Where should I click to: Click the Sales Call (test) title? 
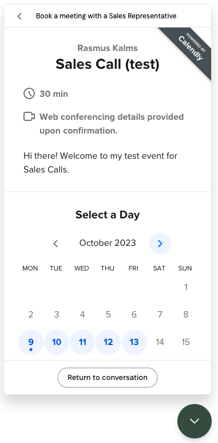coord(108,64)
